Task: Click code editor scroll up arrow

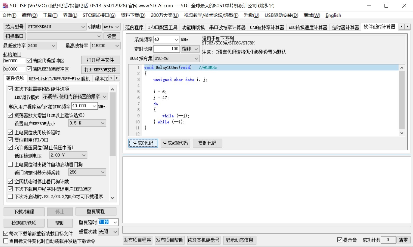Action: click(x=402, y=68)
